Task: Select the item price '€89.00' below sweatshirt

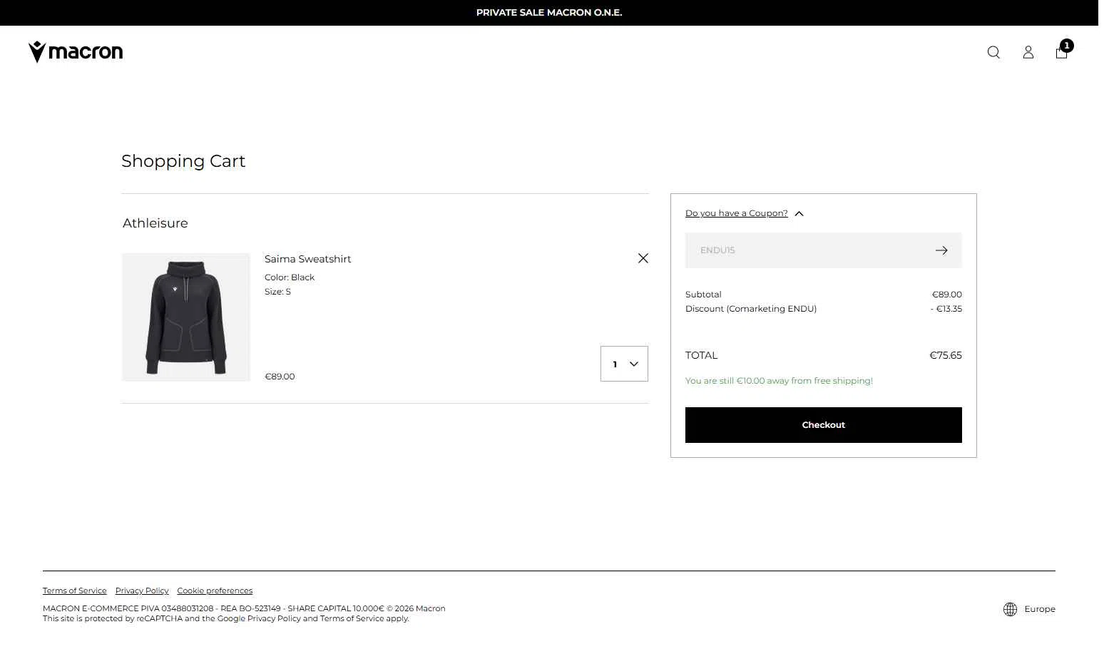Action: click(x=280, y=377)
